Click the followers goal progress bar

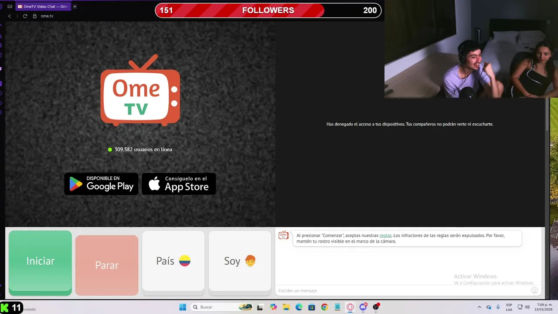tap(268, 10)
